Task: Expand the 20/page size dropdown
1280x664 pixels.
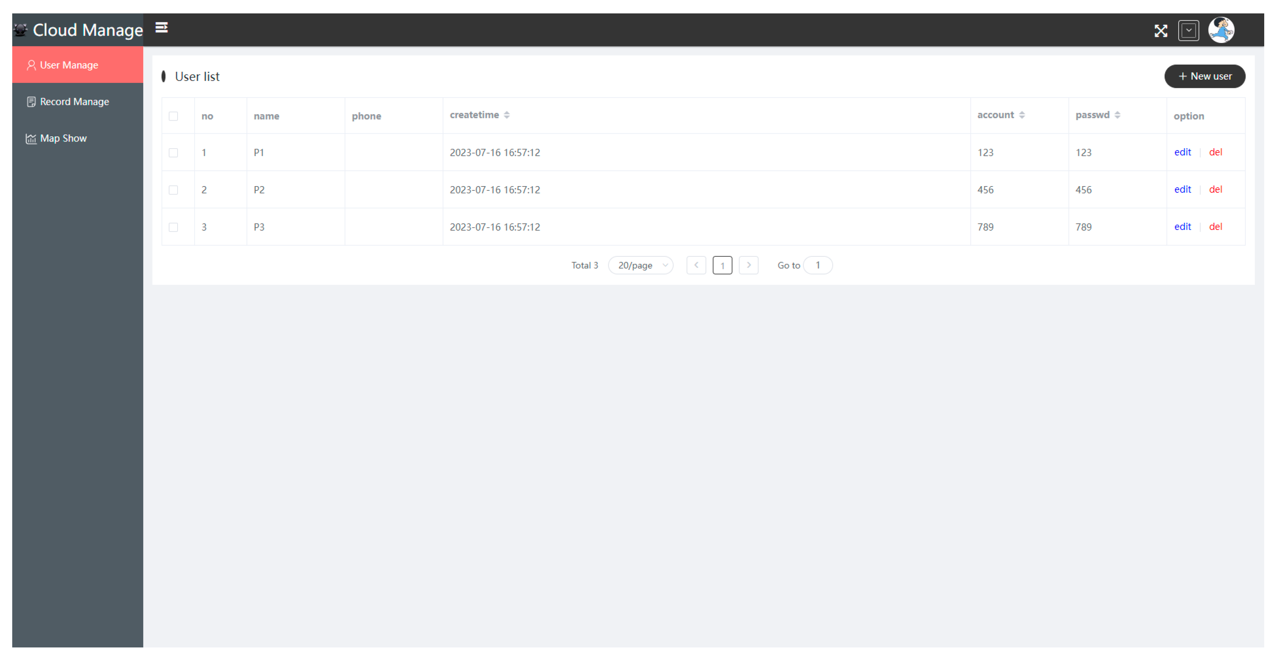Action: click(641, 265)
